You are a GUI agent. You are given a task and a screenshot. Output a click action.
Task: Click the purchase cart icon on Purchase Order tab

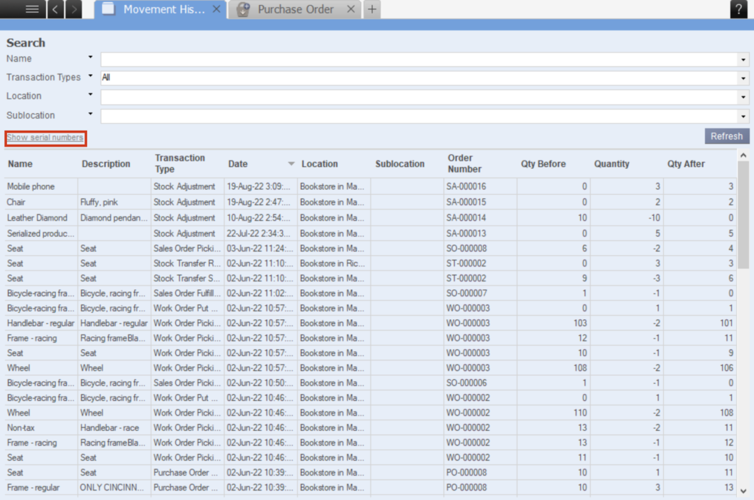tap(242, 9)
